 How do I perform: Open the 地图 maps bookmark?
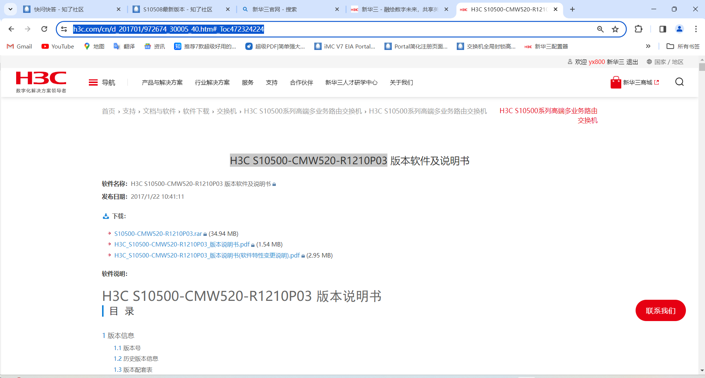point(94,46)
